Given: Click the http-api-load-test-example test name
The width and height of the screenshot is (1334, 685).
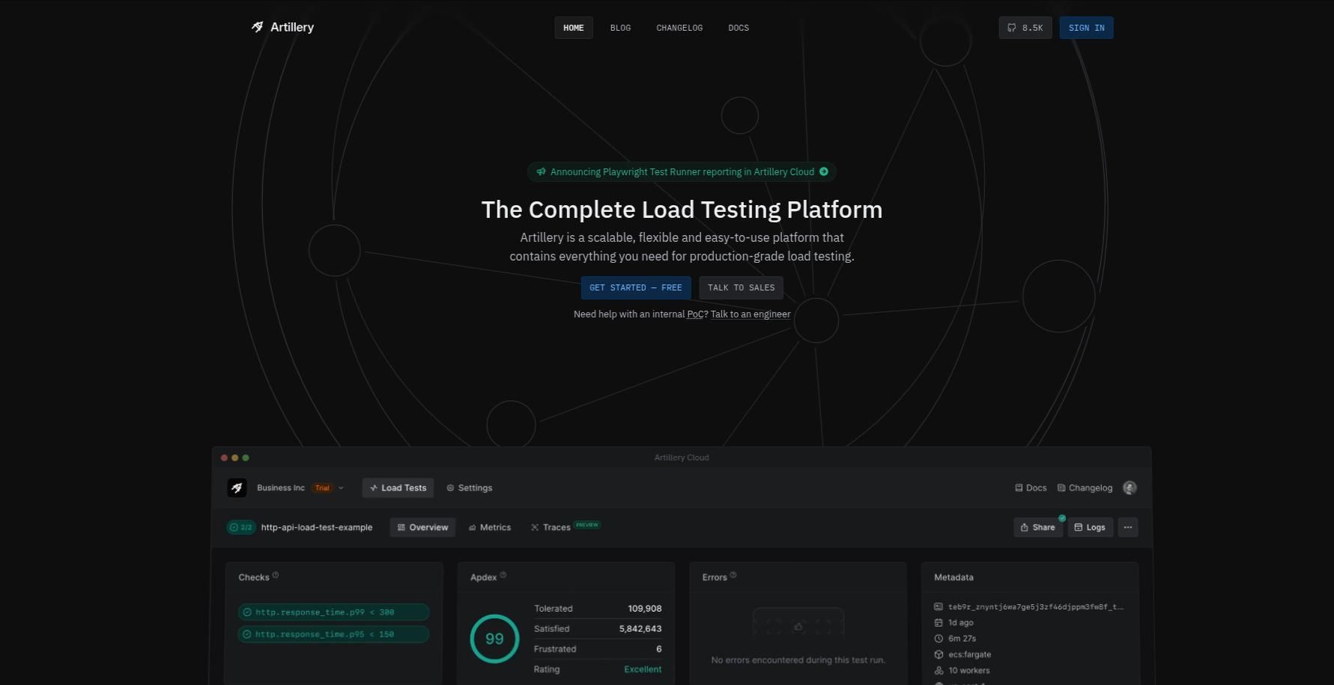Looking at the screenshot, I should point(317,527).
